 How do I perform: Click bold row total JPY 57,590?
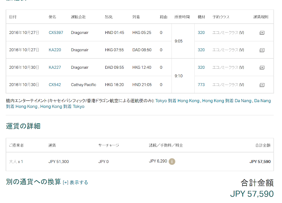pos(260,162)
